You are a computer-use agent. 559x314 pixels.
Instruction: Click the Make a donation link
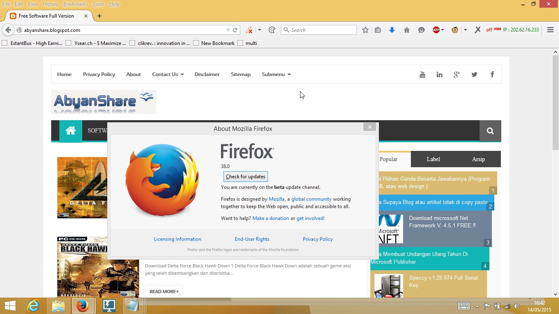pyautogui.click(x=270, y=218)
